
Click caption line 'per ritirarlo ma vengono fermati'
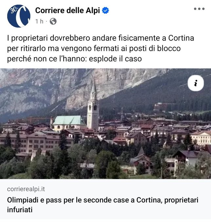(94, 48)
